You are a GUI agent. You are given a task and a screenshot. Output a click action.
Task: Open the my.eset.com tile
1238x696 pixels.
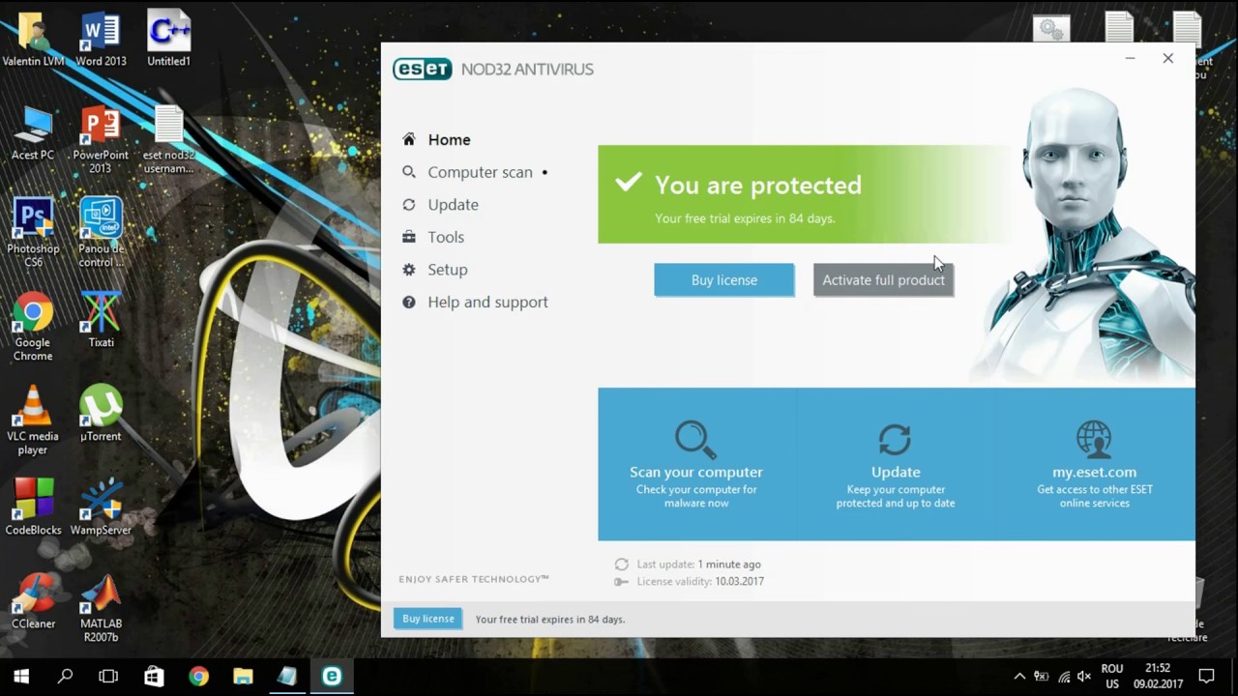coord(1095,464)
